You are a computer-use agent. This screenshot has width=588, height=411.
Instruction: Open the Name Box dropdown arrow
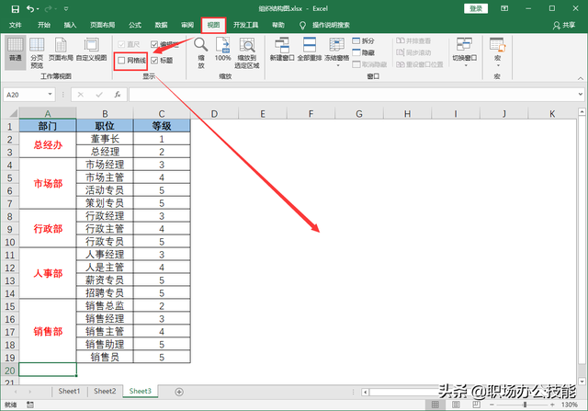50,94
